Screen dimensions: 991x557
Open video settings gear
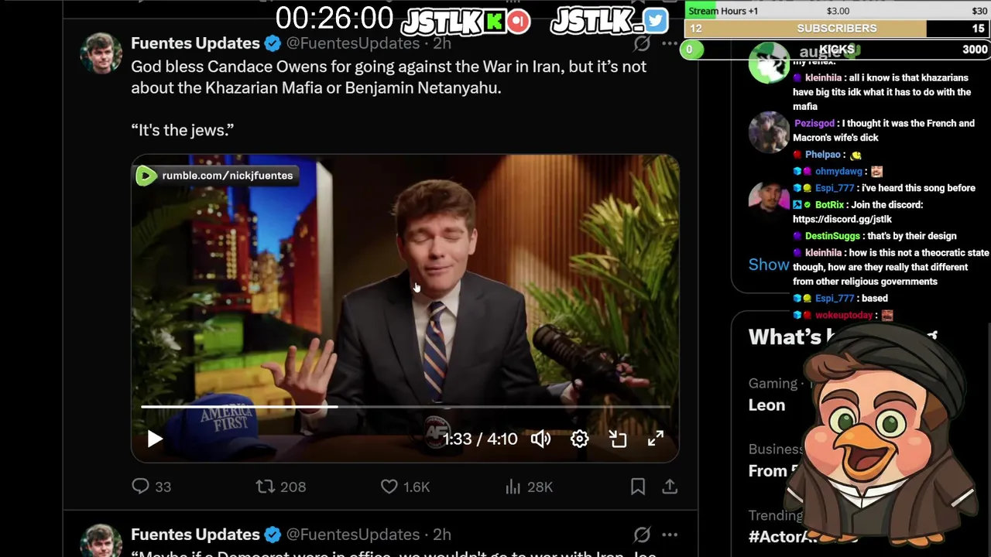579,439
